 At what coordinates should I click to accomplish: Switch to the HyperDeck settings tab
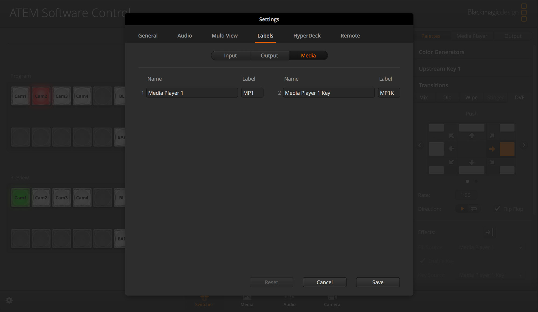[x=307, y=36]
